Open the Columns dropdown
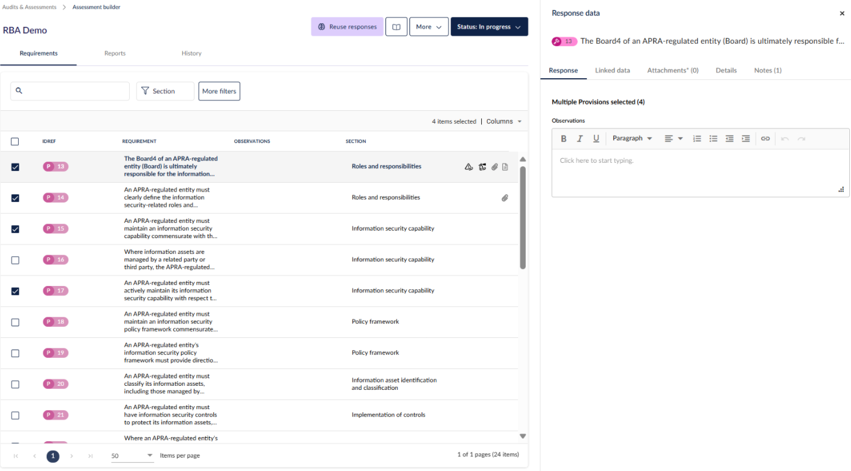The image size is (851, 471). click(x=504, y=121)
